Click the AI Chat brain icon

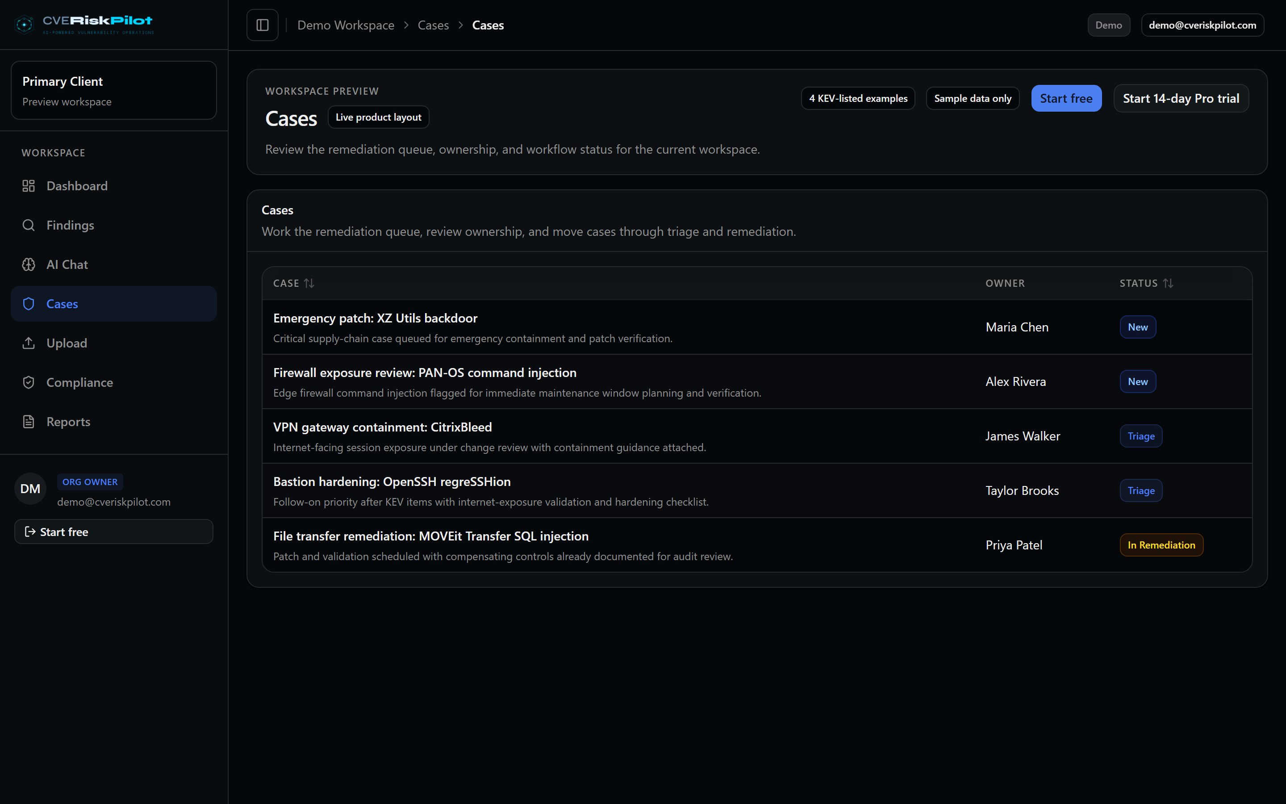coord(29,264)
